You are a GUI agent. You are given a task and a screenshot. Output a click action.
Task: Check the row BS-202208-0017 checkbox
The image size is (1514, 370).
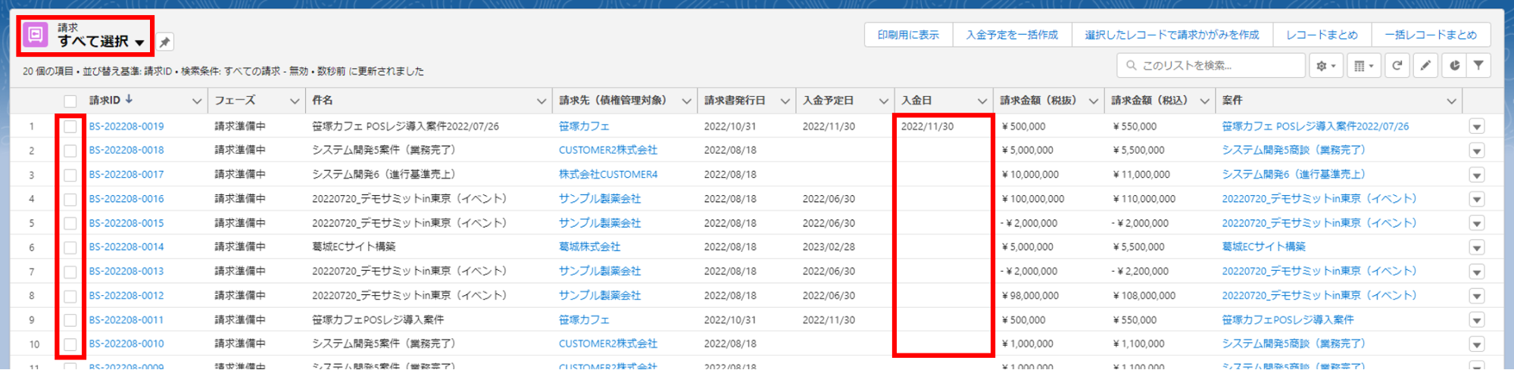(x=70, y=175)
